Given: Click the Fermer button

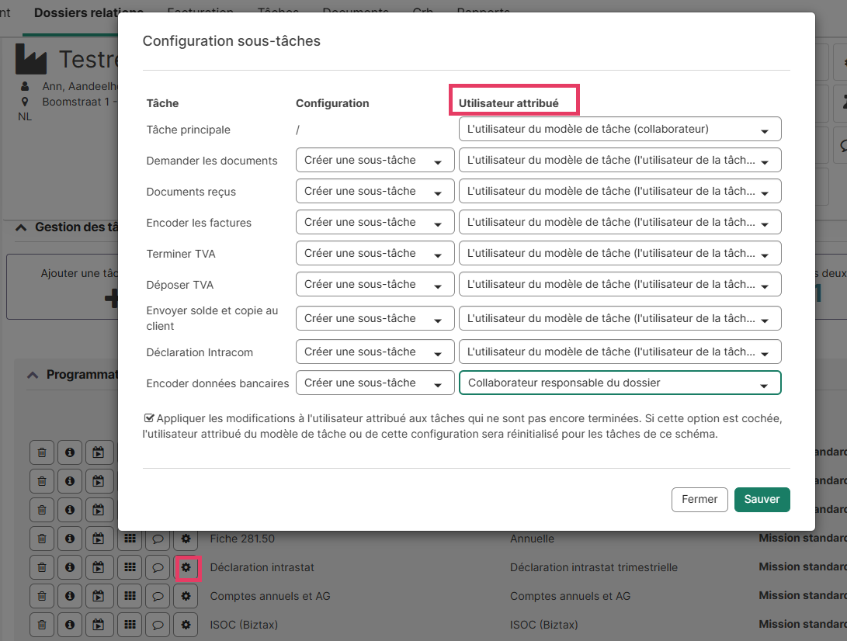Looking at the screenshot, I should click(x=699, y=500).
